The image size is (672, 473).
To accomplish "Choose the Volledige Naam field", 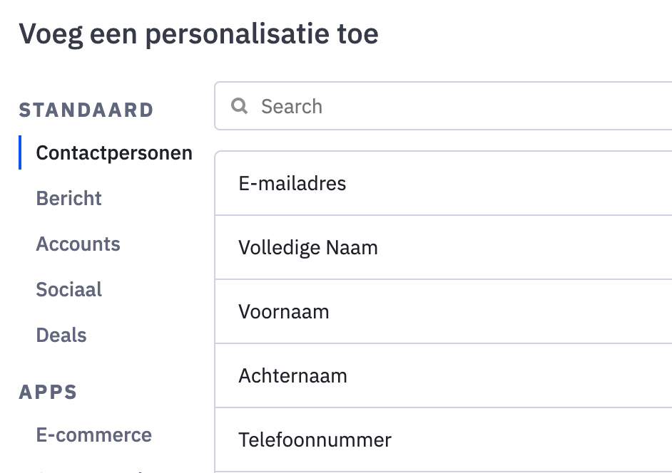I will pyautogui.click(x=308, y=248).
